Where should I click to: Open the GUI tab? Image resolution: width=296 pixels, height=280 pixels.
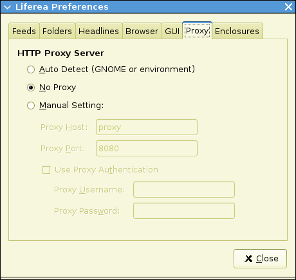tap(172, 32)
